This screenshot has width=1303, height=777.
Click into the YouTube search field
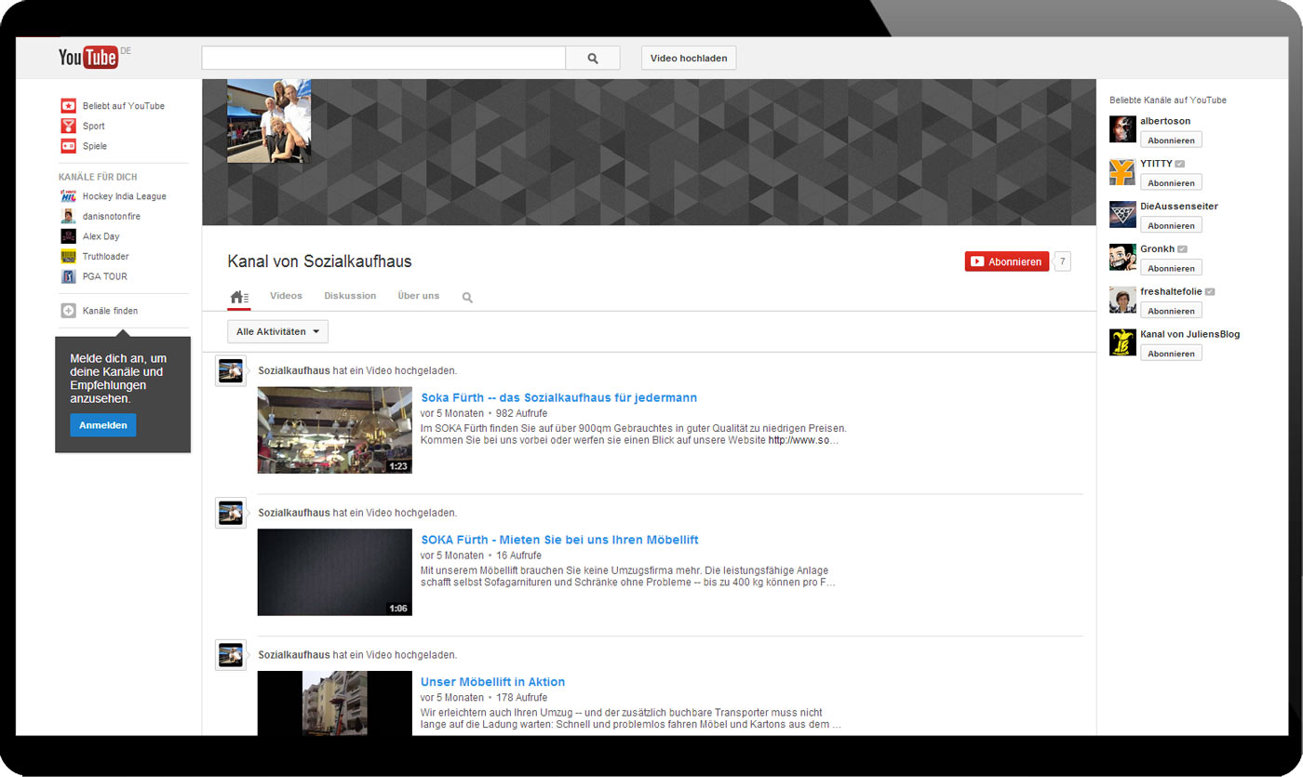tap(383, 59)
